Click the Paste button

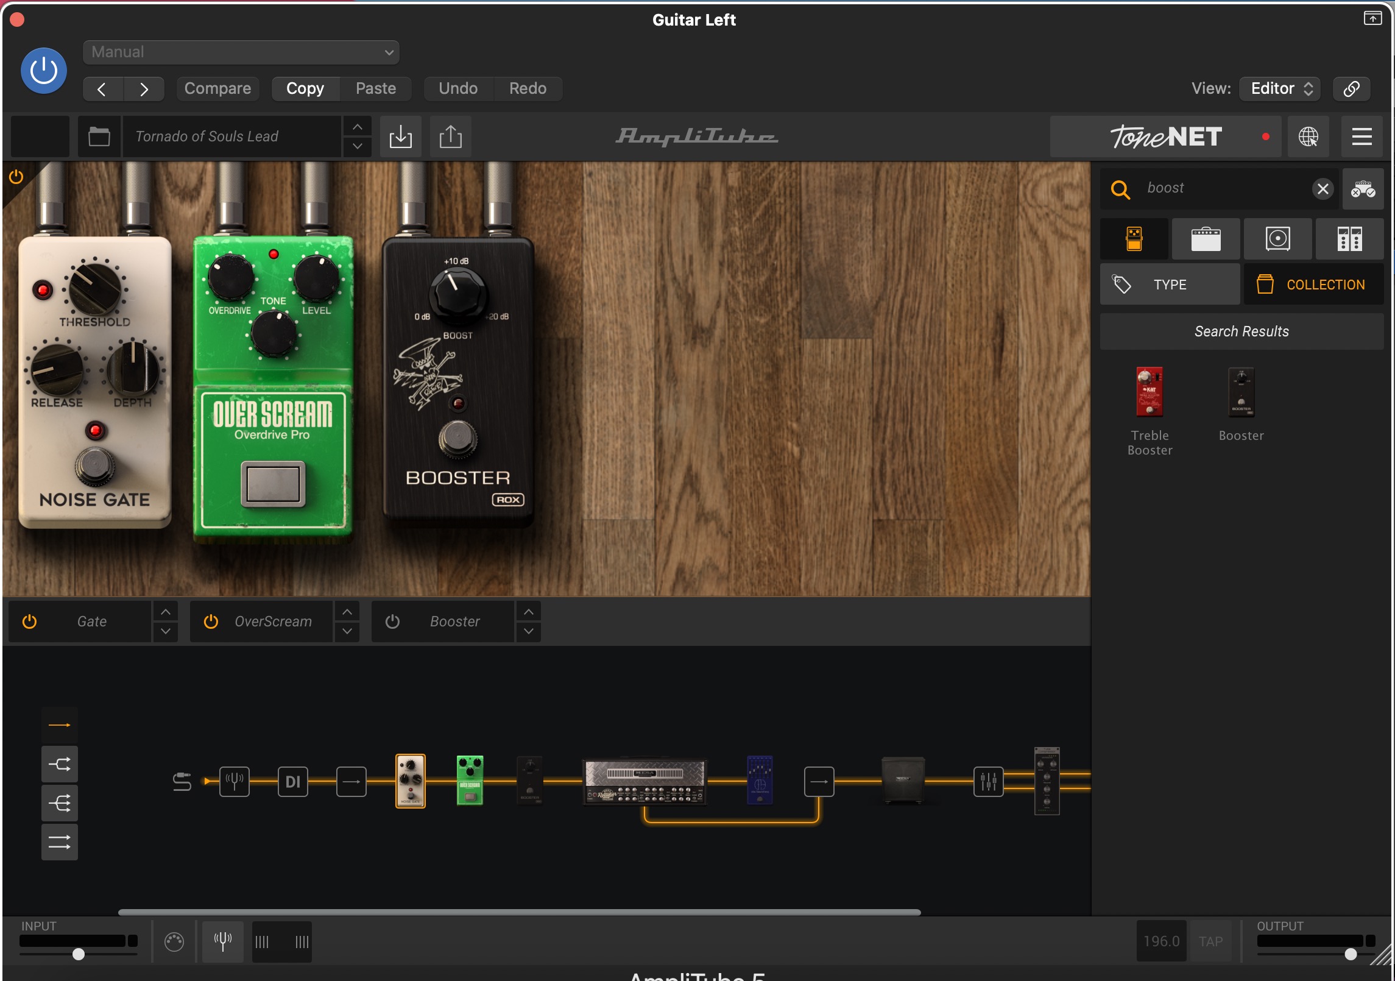pos(376,89)
